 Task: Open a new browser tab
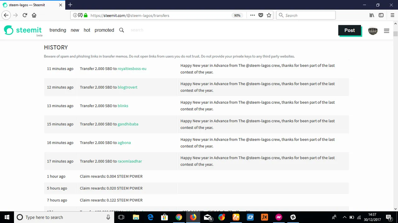(70, 5)
